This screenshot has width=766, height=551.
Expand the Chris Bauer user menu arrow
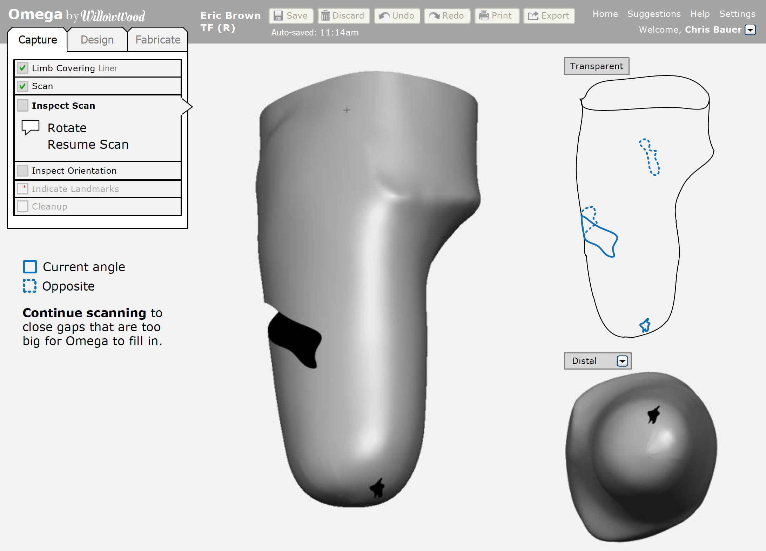pyautogui.click(x=750, y=30)
